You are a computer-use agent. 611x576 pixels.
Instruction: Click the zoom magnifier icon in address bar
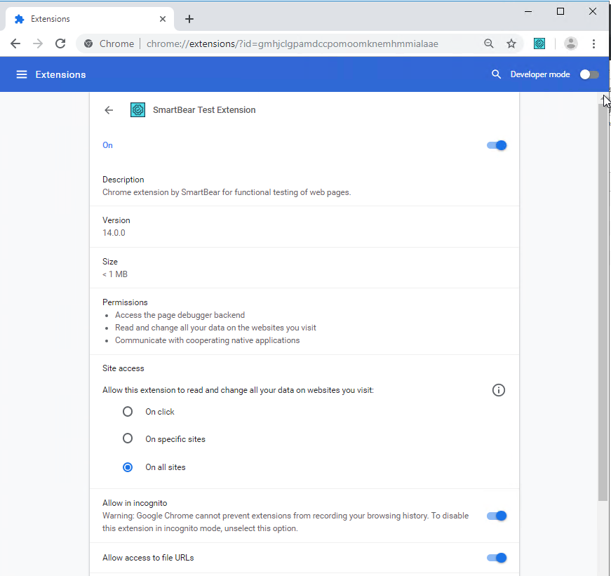click(x=489, y=43)
